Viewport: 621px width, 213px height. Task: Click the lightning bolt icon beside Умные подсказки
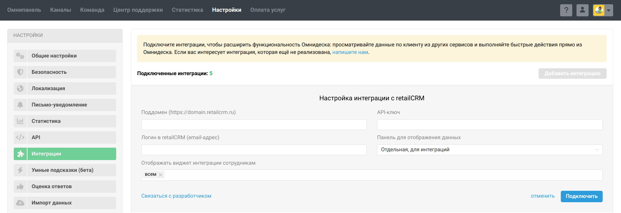tap(20, 170)
